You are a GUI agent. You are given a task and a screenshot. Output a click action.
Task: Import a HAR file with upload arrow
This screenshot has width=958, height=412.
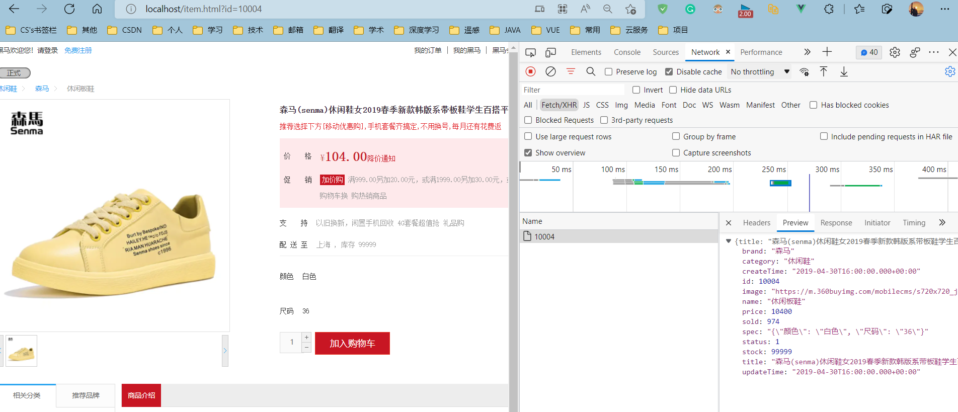pos(824,71)
